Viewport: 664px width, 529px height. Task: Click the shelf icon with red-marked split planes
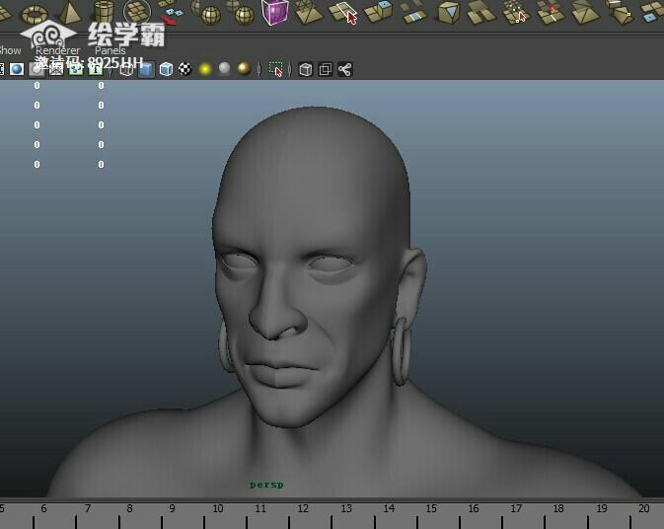tap(551, 12)
